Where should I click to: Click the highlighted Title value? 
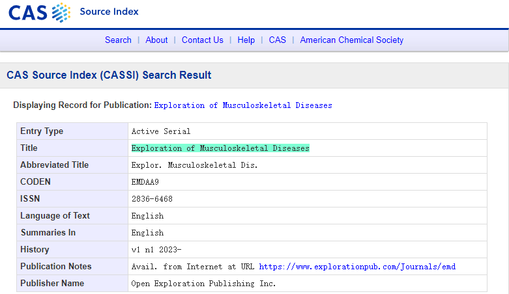click(220, 148)
